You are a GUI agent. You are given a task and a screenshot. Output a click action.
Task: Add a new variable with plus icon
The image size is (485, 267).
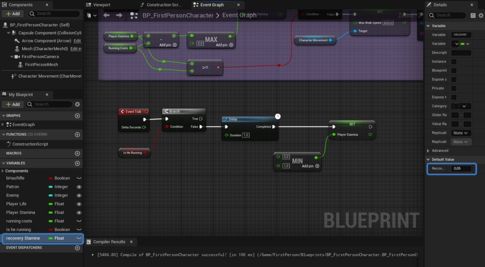77,163
